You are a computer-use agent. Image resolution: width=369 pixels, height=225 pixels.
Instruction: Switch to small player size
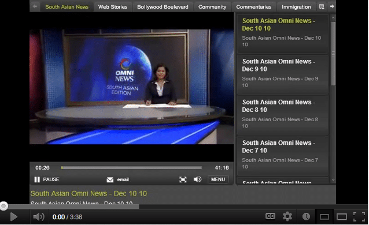point(324,217)
